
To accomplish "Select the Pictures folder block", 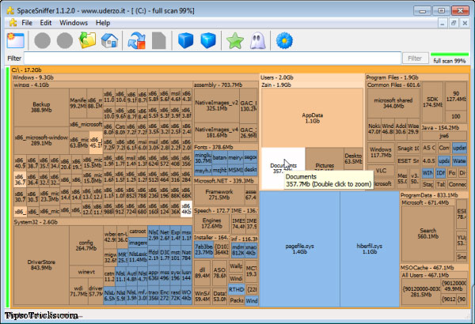I will (325, 165).
